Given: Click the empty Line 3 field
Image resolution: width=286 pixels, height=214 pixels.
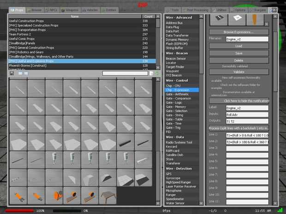Looking at the screenshot, I should [247, 149].
